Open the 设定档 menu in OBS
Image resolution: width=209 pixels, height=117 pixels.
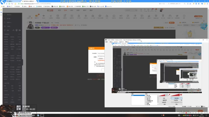pyautogui.click(x=116, y=42)
